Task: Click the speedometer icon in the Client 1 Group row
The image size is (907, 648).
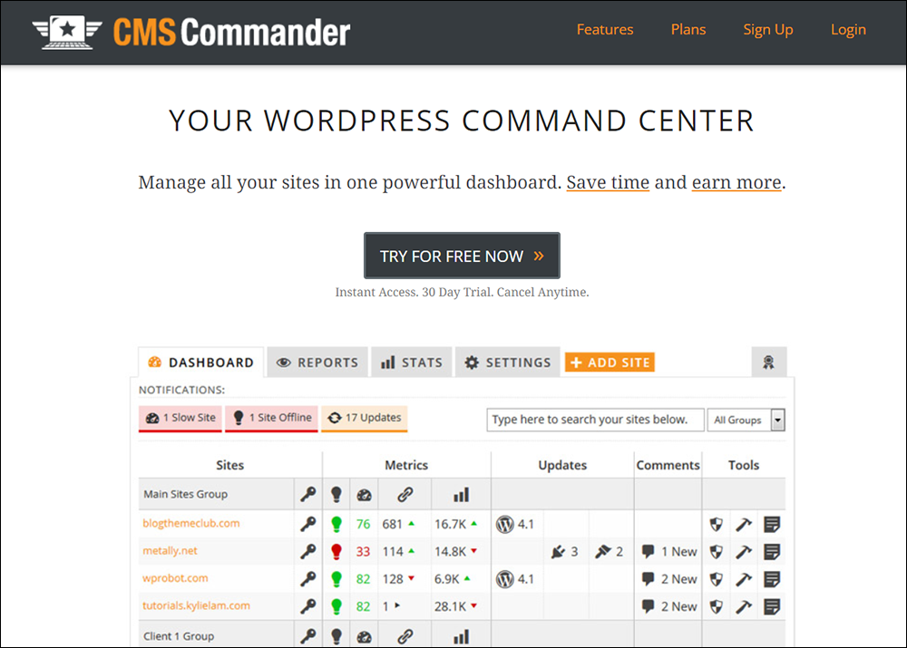Action: coord(365,634)
